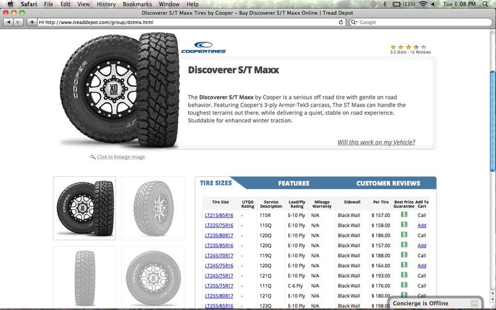
Task: Open the File menu
Action: [x=48, y=4]
